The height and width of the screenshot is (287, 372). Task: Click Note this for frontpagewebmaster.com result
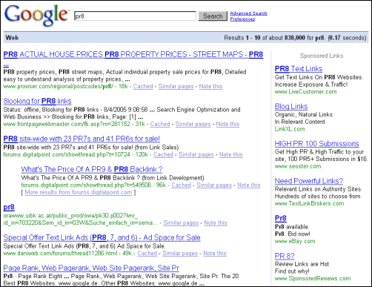pos(227,124)
